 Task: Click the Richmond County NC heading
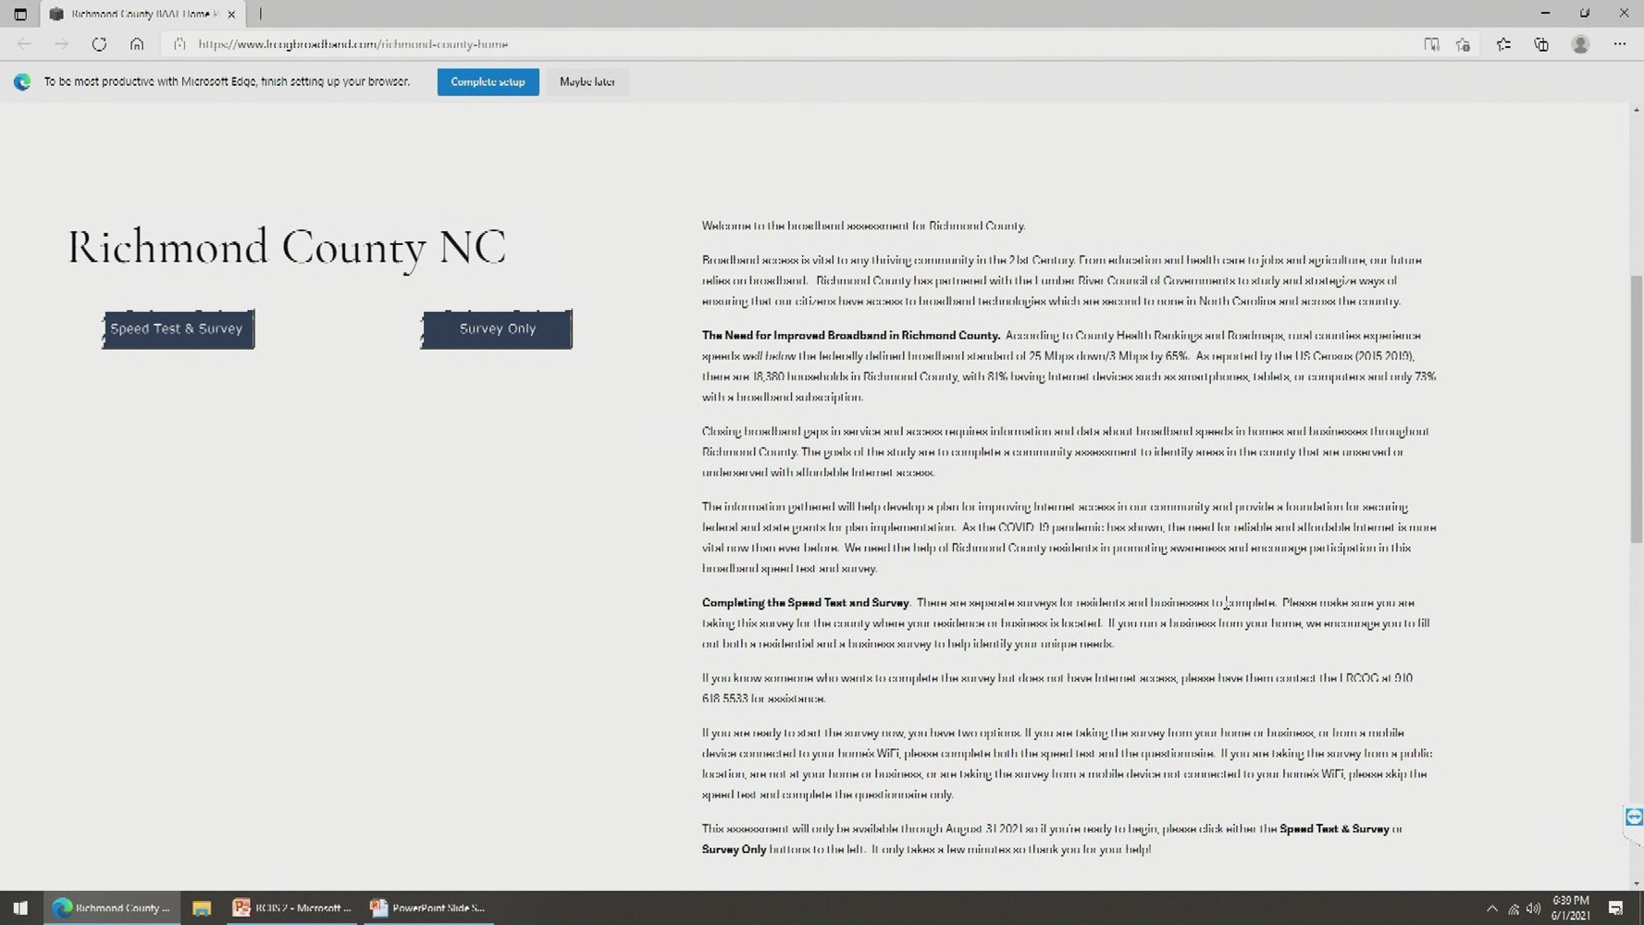[287, 247]
